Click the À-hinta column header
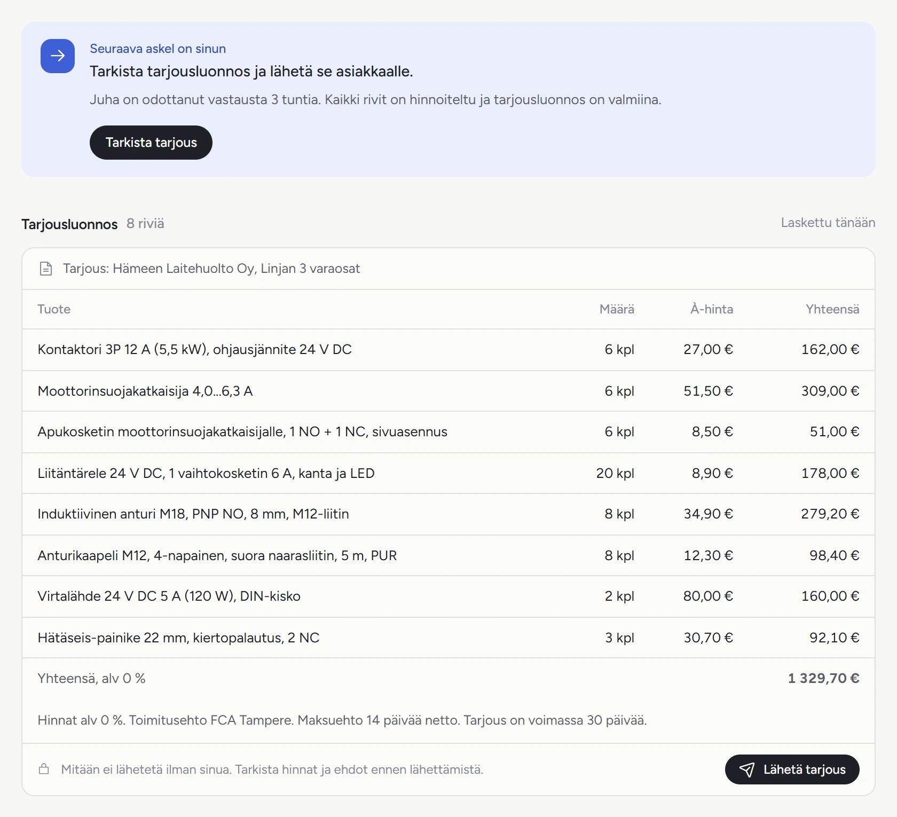Viewport: 897px width, 817px height. click(x=712, y=309)
